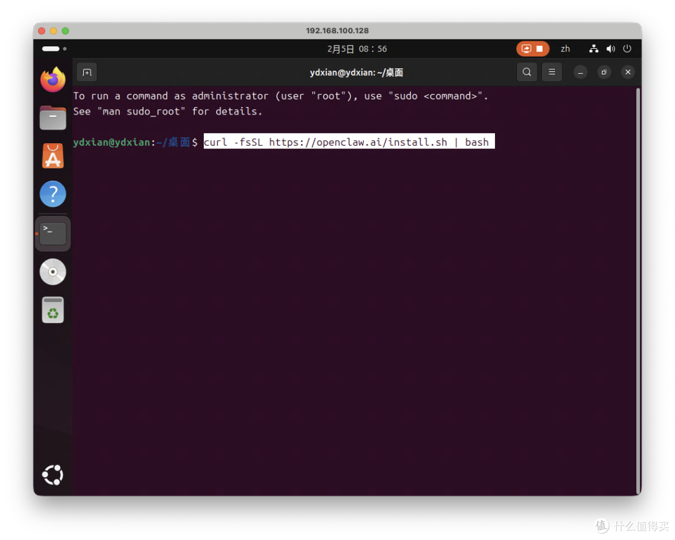Show applications via Ubuntu logo

tap(53, 475)
